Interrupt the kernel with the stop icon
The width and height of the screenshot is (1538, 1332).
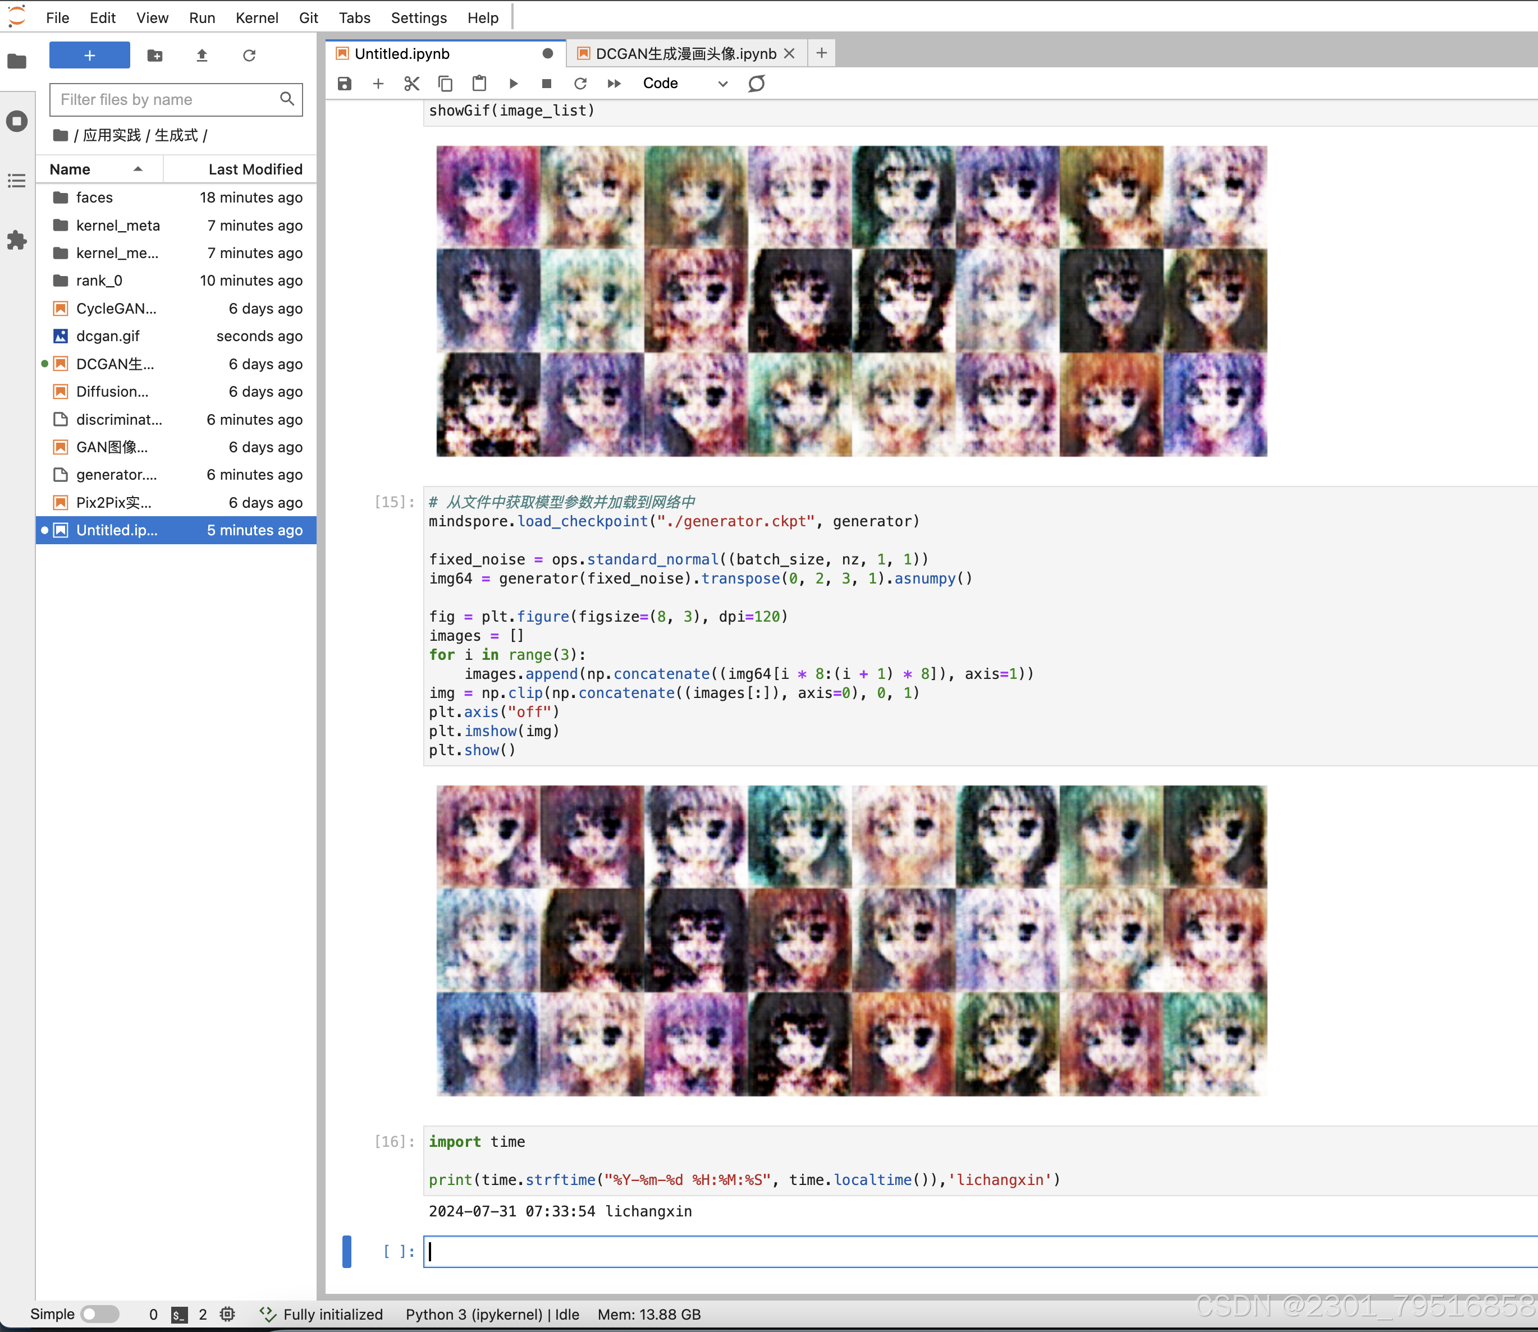tap(547, 83)
